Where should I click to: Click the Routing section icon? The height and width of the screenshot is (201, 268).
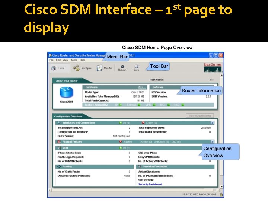tap(59, 166)
